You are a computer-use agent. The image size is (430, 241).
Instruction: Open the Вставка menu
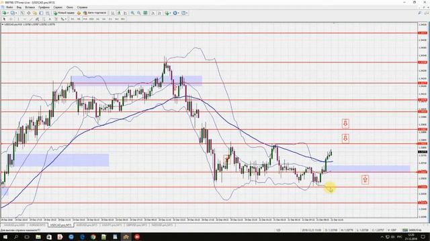pos(30,7)
